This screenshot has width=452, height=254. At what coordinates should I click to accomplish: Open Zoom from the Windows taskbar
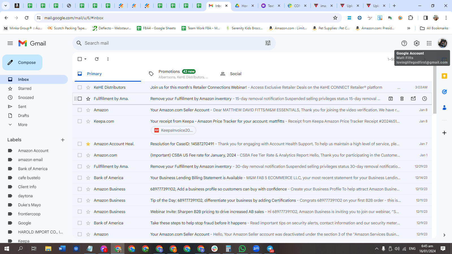coord(256,249)
